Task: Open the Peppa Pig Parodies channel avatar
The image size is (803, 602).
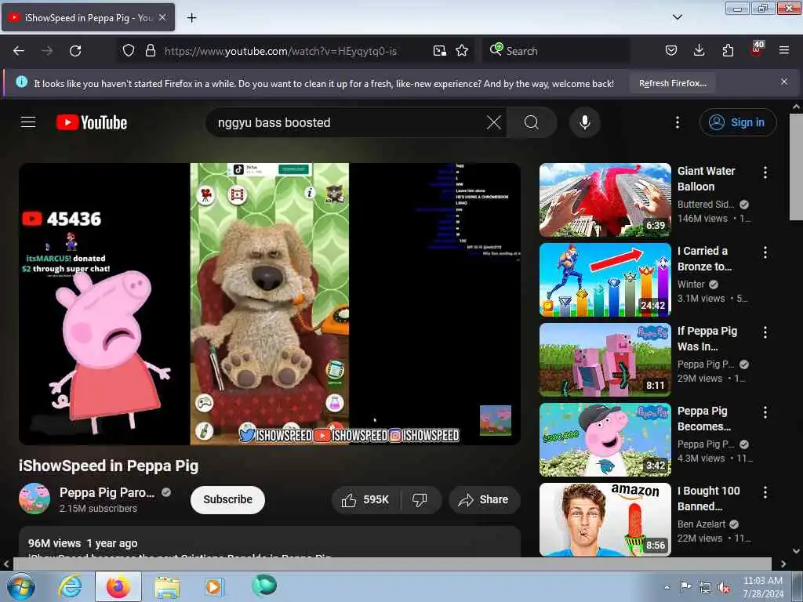Action: tap(35, 498)
